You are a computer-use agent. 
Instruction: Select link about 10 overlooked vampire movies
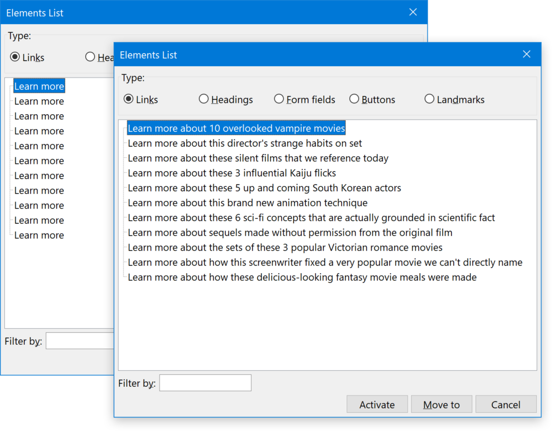(x=236, y=128)
